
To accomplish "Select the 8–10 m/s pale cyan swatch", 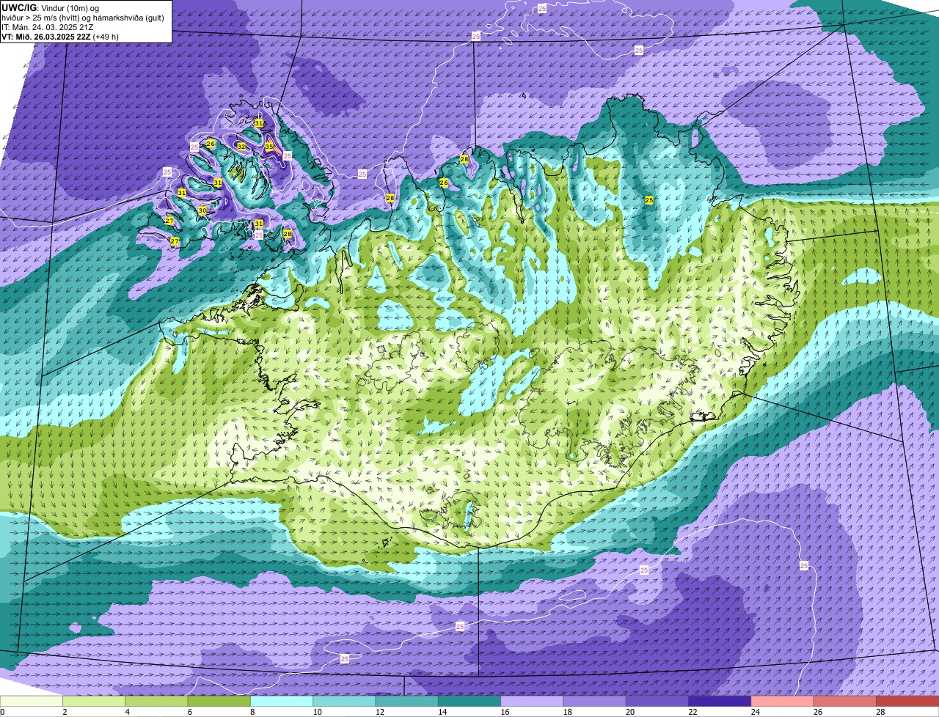I will [x=282, y=702].
